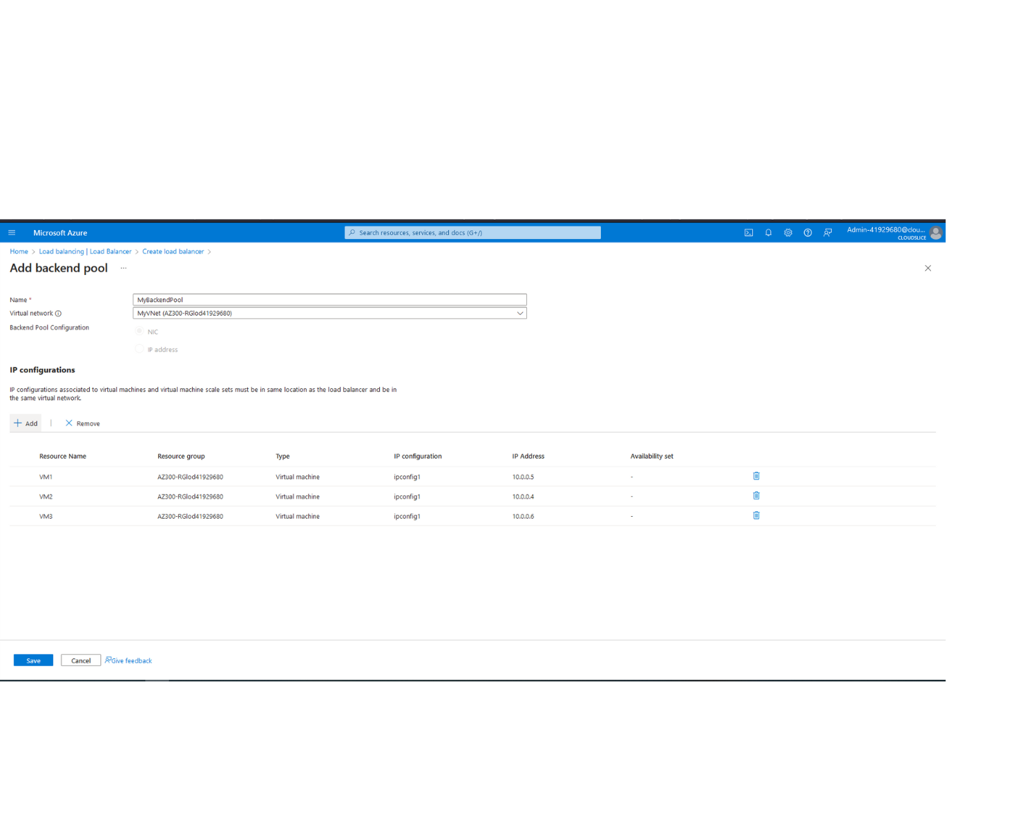Remove selected IP configurations

point(83,423)
